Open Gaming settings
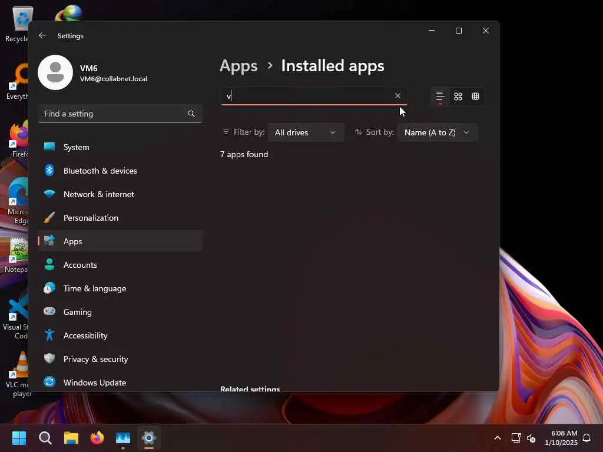Viewport: 603px width, 452px height. [x=120, y=312]
